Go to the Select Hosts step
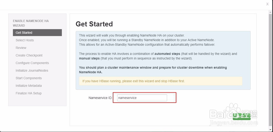The width and height of the screenshot is (273, 132). click(25, 40)
